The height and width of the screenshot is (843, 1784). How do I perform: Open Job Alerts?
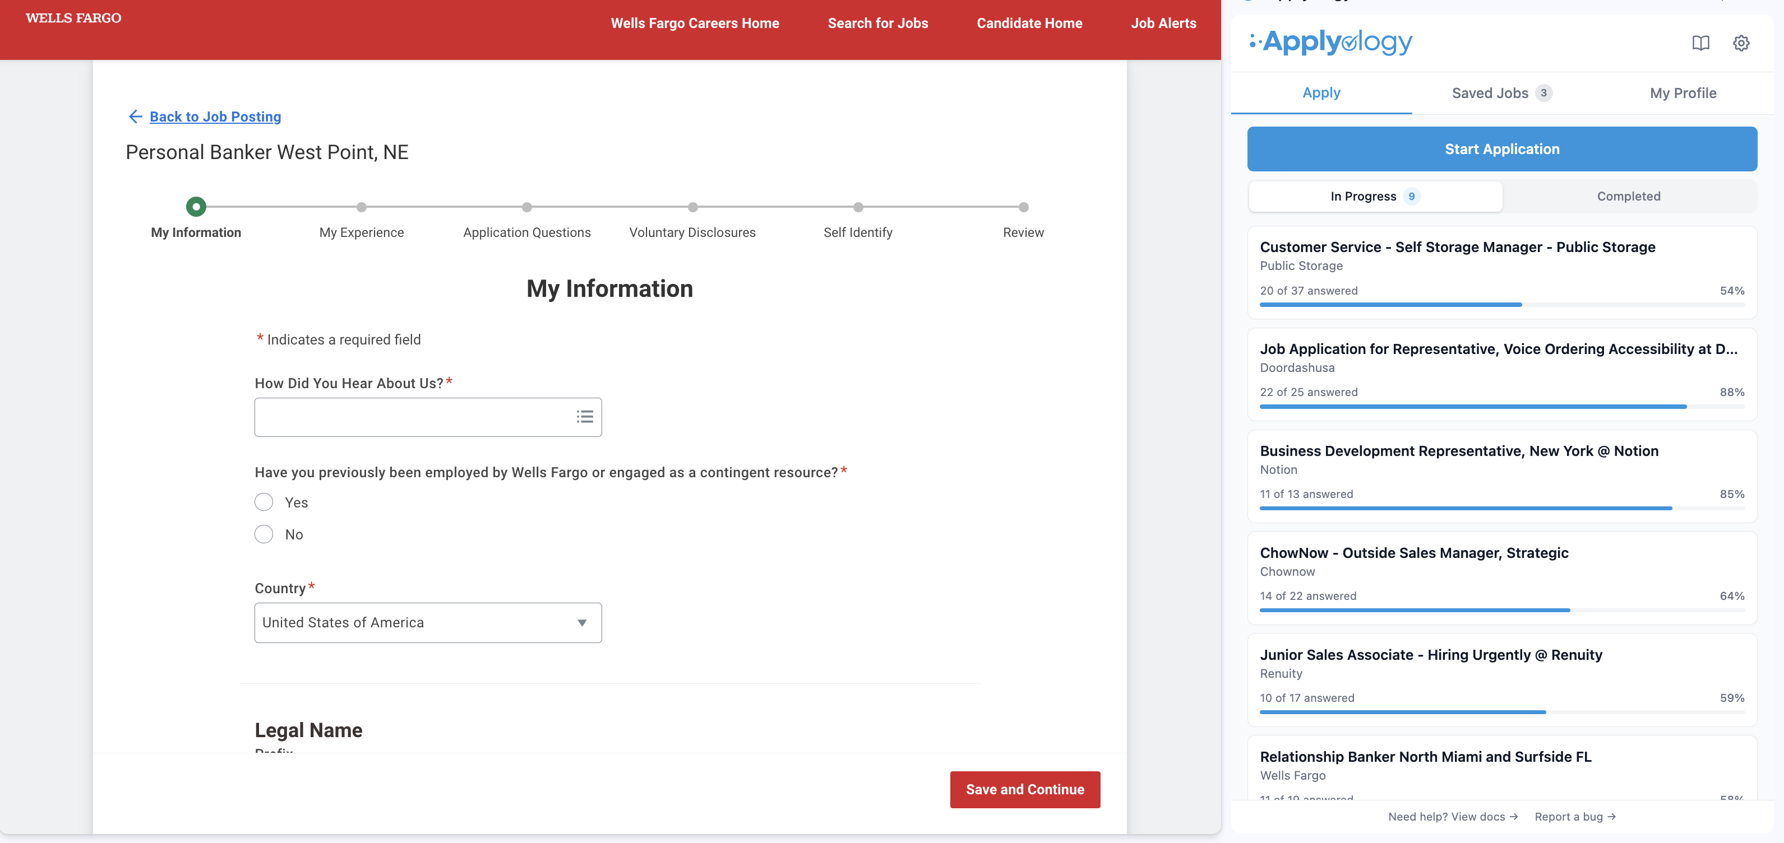(1163, 24)
